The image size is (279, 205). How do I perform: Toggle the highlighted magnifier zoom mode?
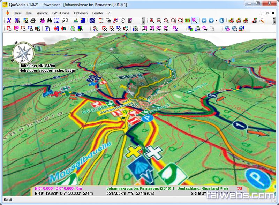pyautogui.click(x=195, y=21)
